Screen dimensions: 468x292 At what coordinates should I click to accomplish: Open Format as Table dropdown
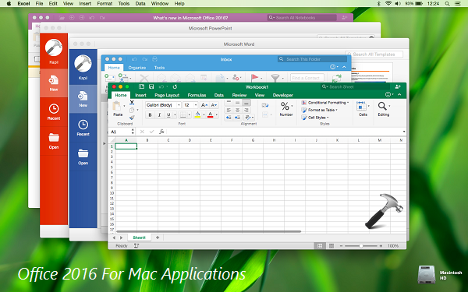[319, 110]
